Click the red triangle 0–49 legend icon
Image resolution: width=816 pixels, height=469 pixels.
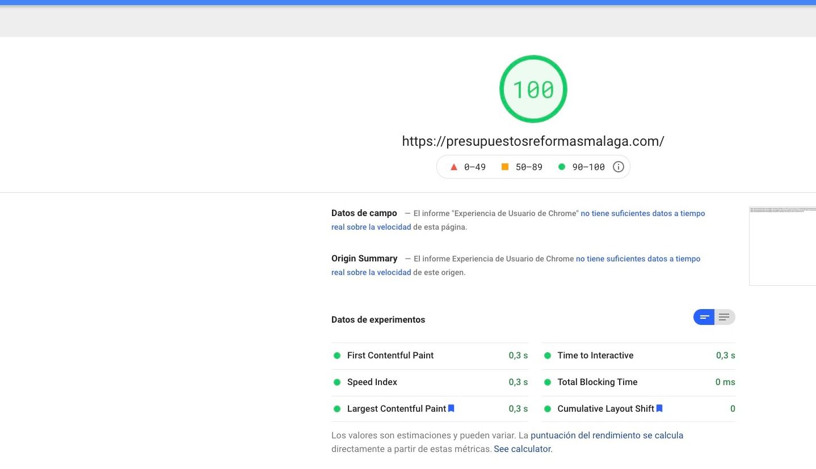(x=453, y=167)
